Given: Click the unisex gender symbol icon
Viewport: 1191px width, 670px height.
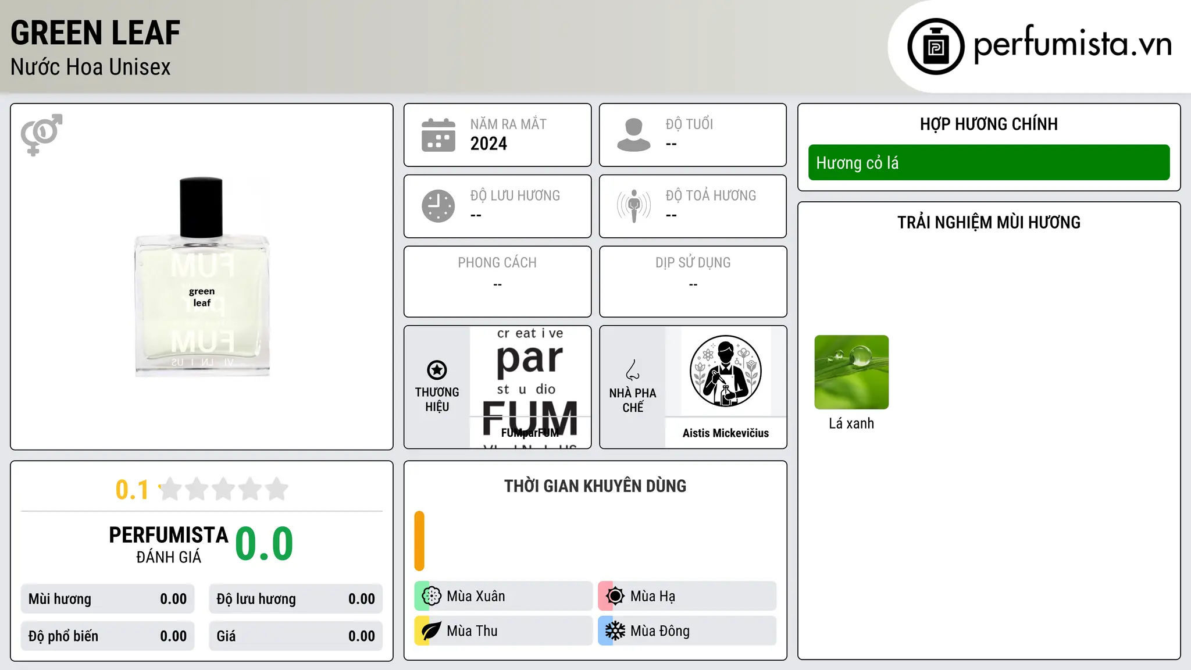Looking at the screenshot, I should click(41, 135).
